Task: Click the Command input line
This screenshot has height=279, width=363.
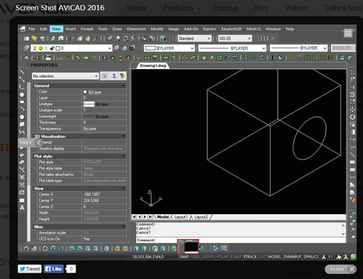Action: click(x=240, y=240)
